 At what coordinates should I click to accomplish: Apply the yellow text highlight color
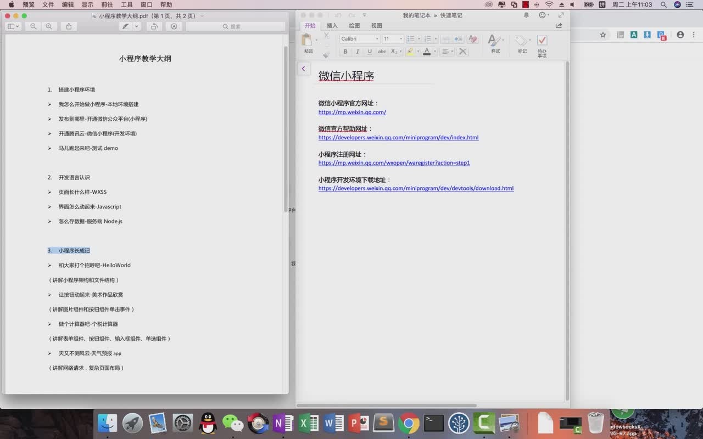coord(410,52)
